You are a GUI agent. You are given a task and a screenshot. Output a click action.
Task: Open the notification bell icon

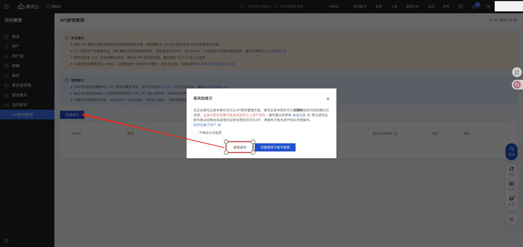click(x=474, y=7)
